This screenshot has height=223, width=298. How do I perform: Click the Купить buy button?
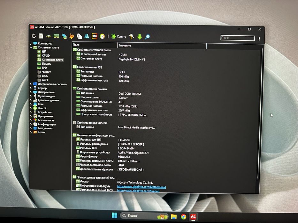tap(118, 36)
